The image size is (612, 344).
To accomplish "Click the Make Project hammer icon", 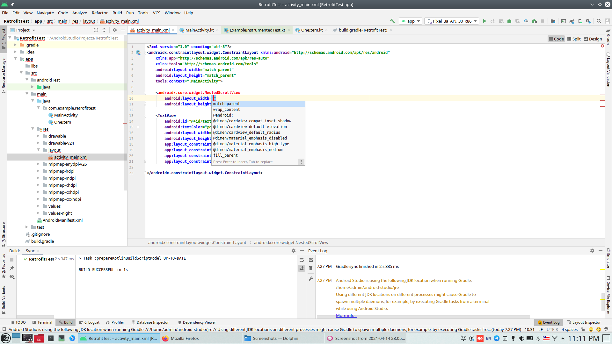I will 392,21.
